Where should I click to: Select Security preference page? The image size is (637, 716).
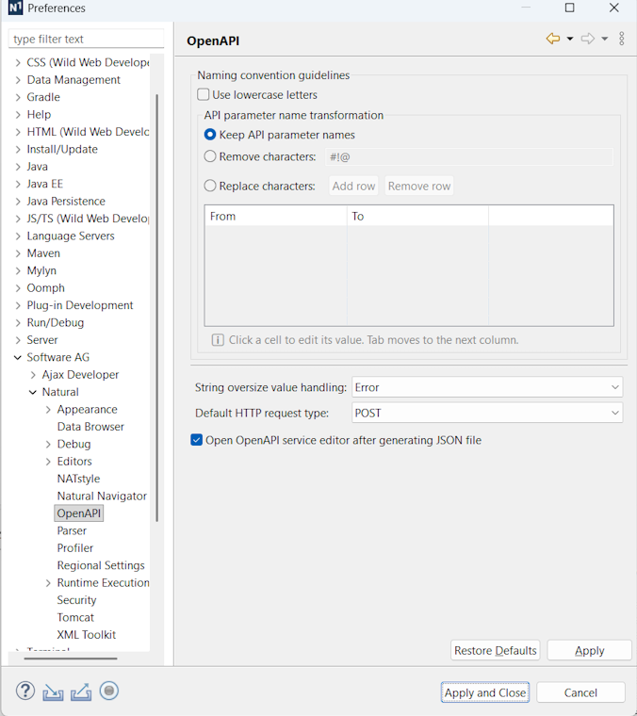click(76, 600)
